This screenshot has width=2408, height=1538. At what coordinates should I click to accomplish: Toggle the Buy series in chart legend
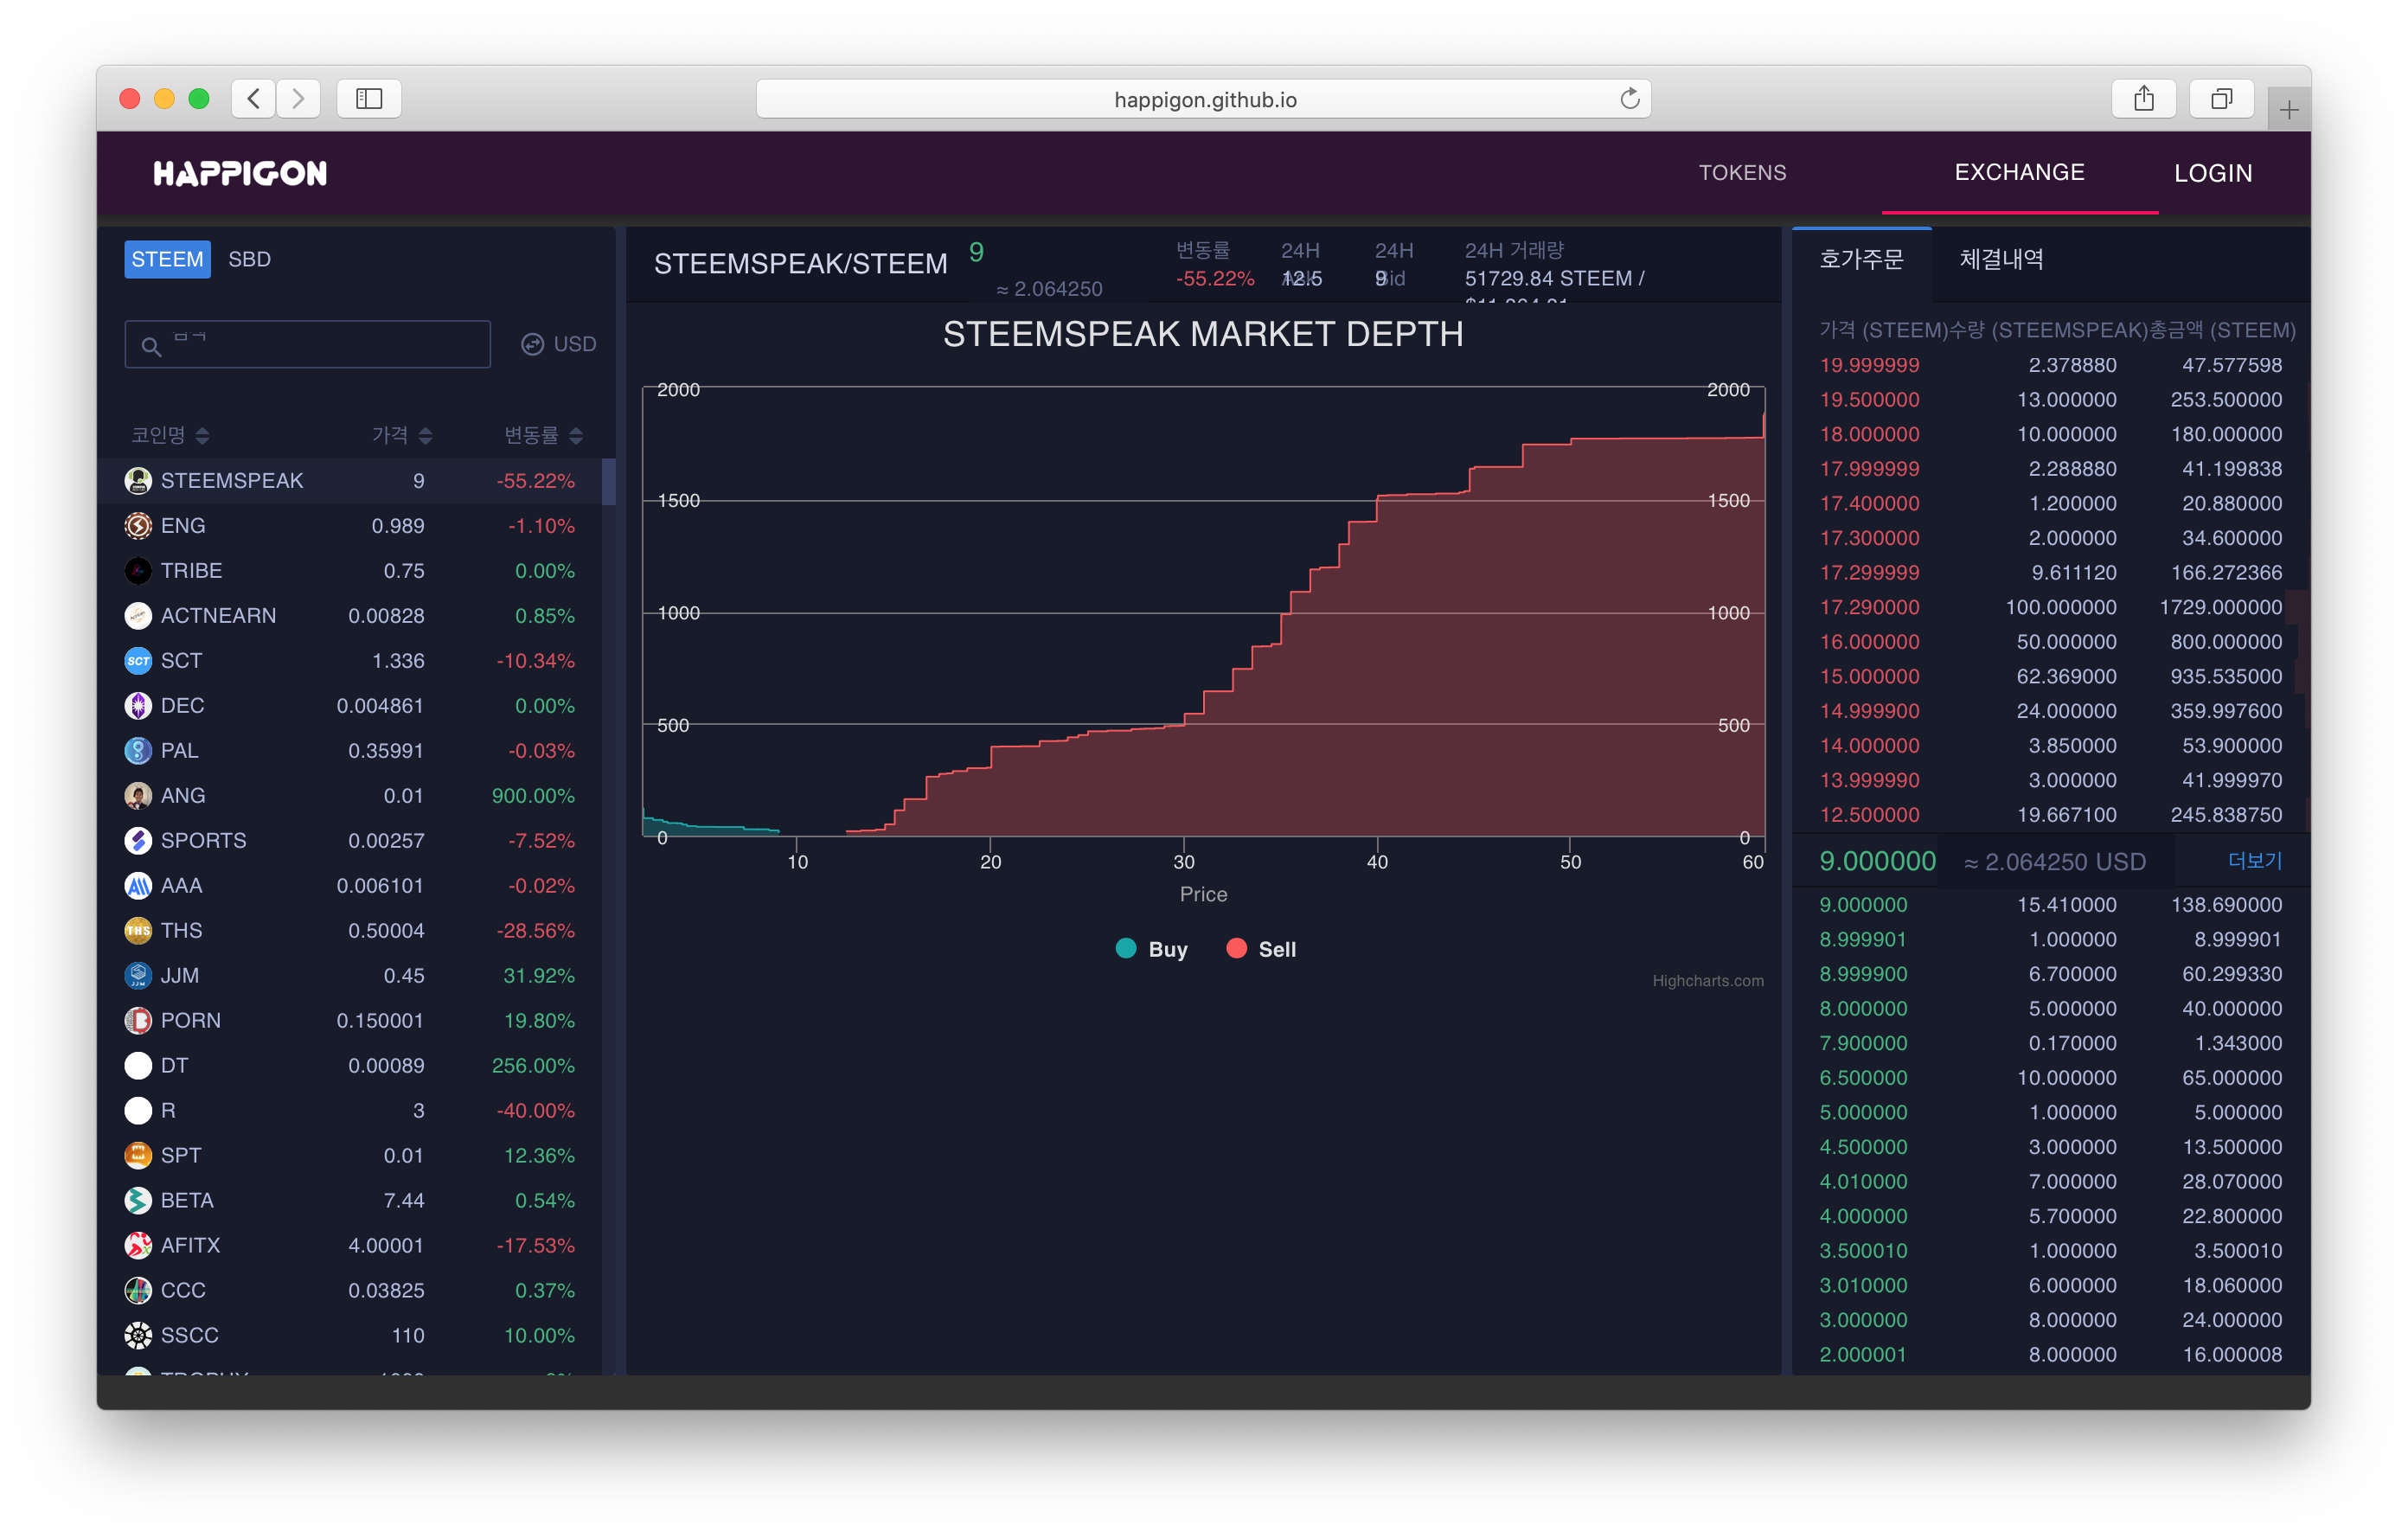[1151, 949]
